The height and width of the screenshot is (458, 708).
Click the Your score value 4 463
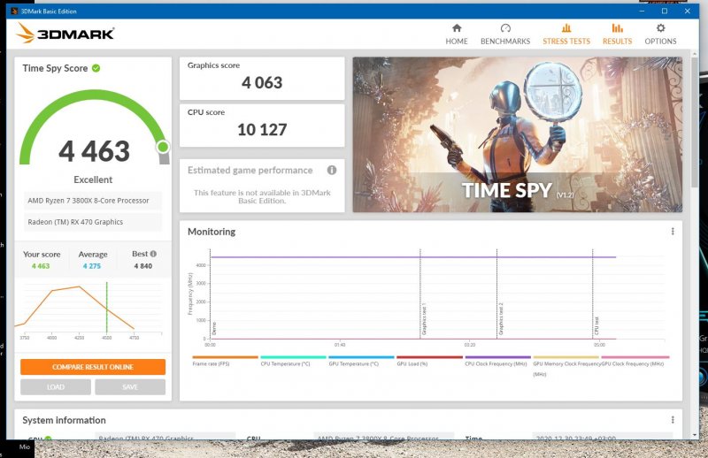(x=41, y=266)
